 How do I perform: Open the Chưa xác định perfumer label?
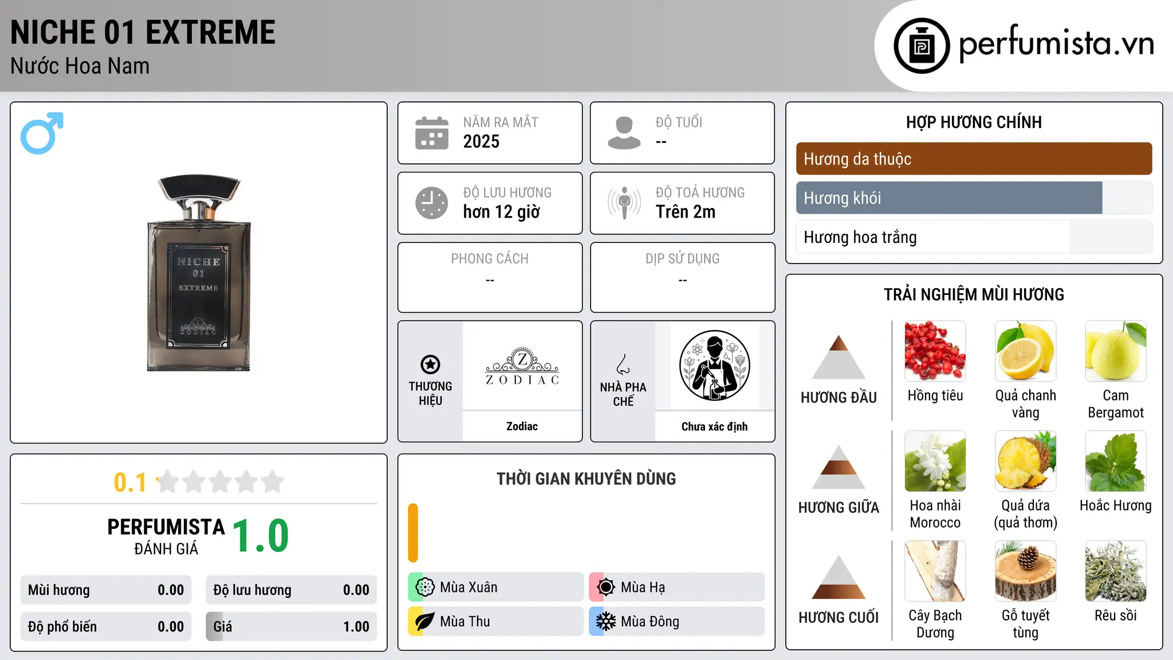[x=714, y=426]
